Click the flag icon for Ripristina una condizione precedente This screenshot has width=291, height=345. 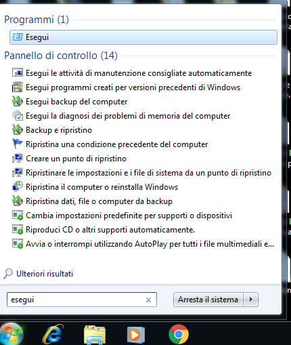(x=18, y=144)
